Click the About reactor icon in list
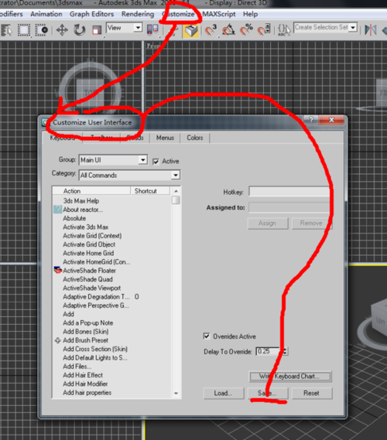 tap(57, 210)
